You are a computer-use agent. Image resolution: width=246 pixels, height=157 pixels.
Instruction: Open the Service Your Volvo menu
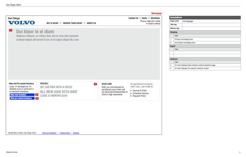click(72, 23)
